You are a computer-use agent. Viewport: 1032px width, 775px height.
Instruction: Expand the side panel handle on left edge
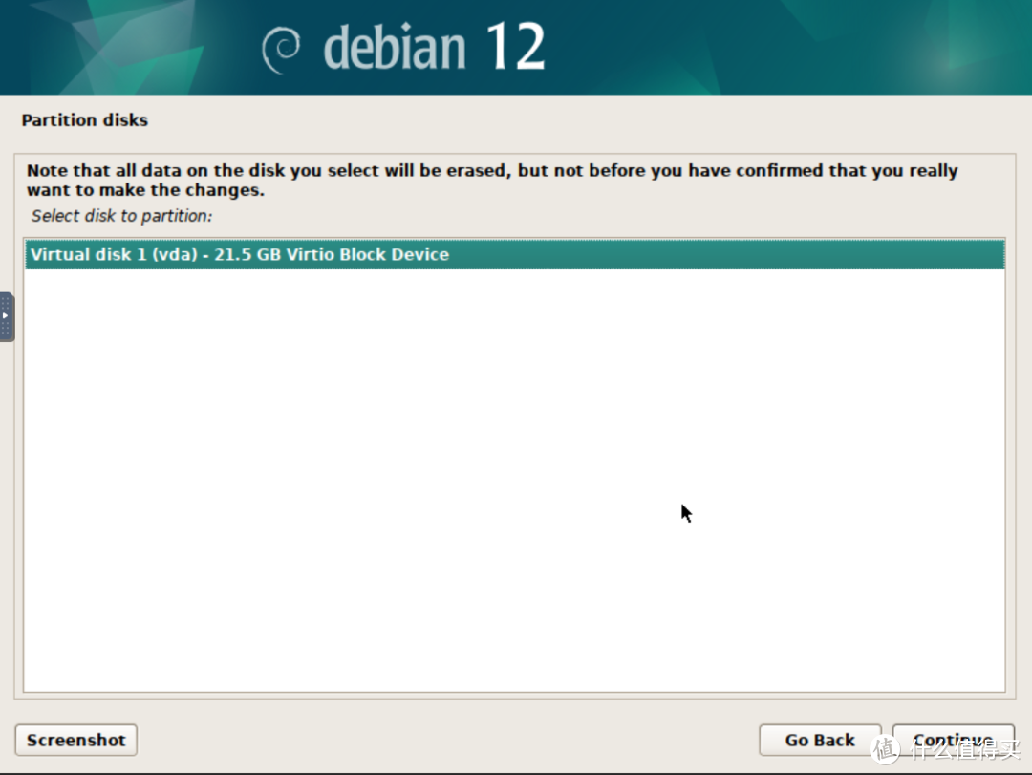tap(6, 316)
